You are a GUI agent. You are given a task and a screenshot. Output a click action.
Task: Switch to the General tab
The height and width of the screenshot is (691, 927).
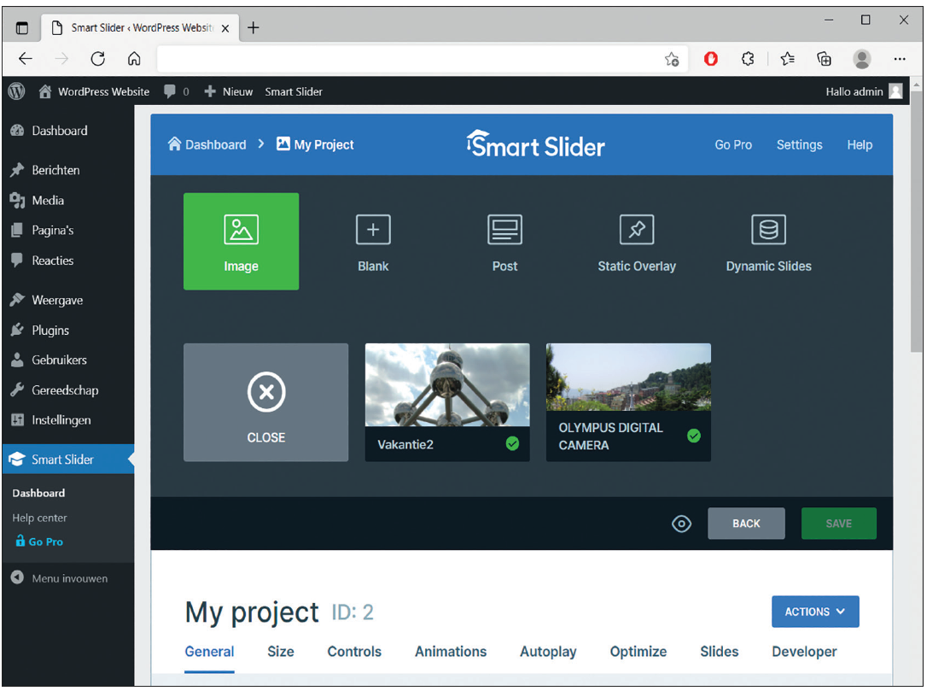[x=209, y=652]
